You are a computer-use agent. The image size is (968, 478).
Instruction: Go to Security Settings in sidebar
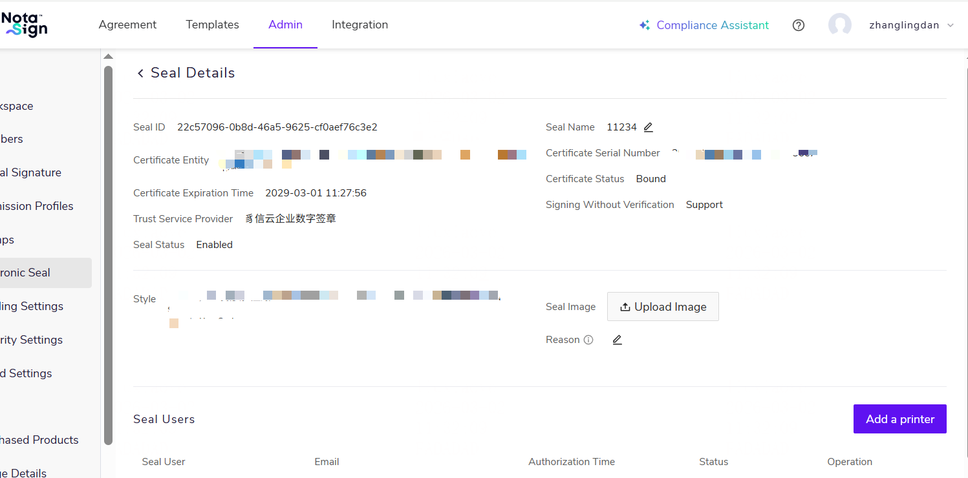point(32,340)
